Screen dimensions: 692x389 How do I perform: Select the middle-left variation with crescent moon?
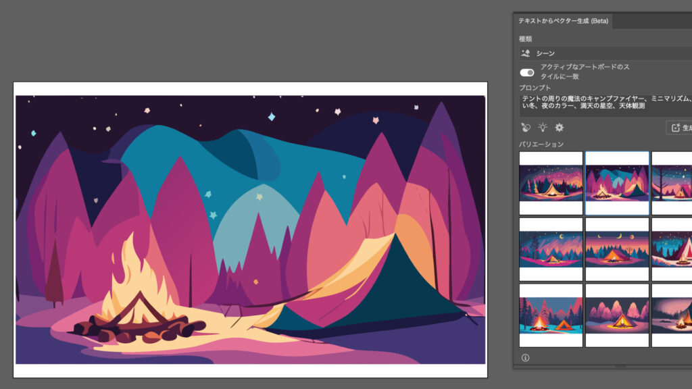click(x=551, y=249)
